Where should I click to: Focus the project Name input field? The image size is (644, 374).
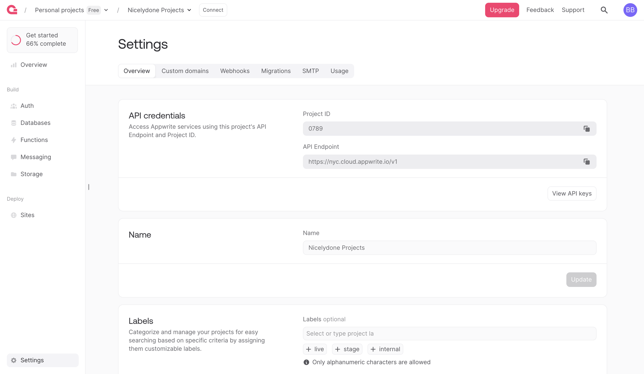point(449,248)
